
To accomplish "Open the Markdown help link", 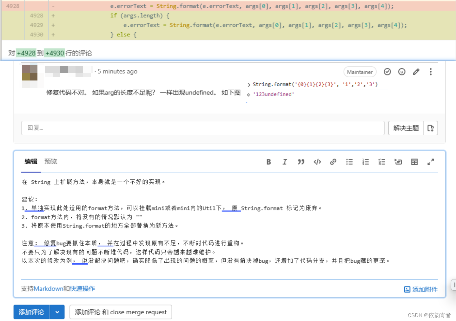I will tap(49, 289).
